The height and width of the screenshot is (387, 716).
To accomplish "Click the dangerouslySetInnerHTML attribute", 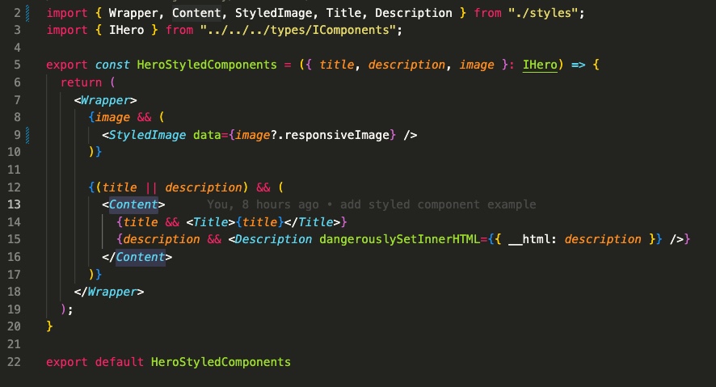I will point(399,239).
